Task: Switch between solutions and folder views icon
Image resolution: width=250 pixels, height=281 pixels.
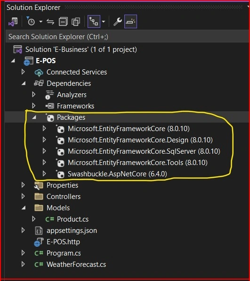Action: click(13, 22)
